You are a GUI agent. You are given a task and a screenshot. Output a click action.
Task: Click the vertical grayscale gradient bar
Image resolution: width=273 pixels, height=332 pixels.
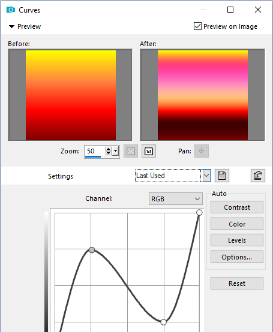[x=46, y=272]
